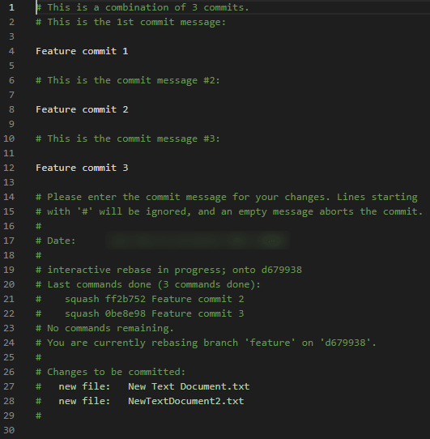
Task: Click the 'squash 0be8e98' line
Action: (x=140, y=313)
